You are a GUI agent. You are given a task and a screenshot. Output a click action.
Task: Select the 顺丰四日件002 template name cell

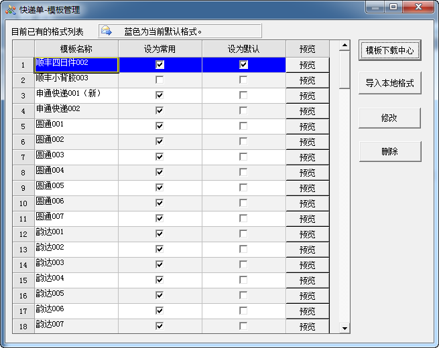coord(76,65)
